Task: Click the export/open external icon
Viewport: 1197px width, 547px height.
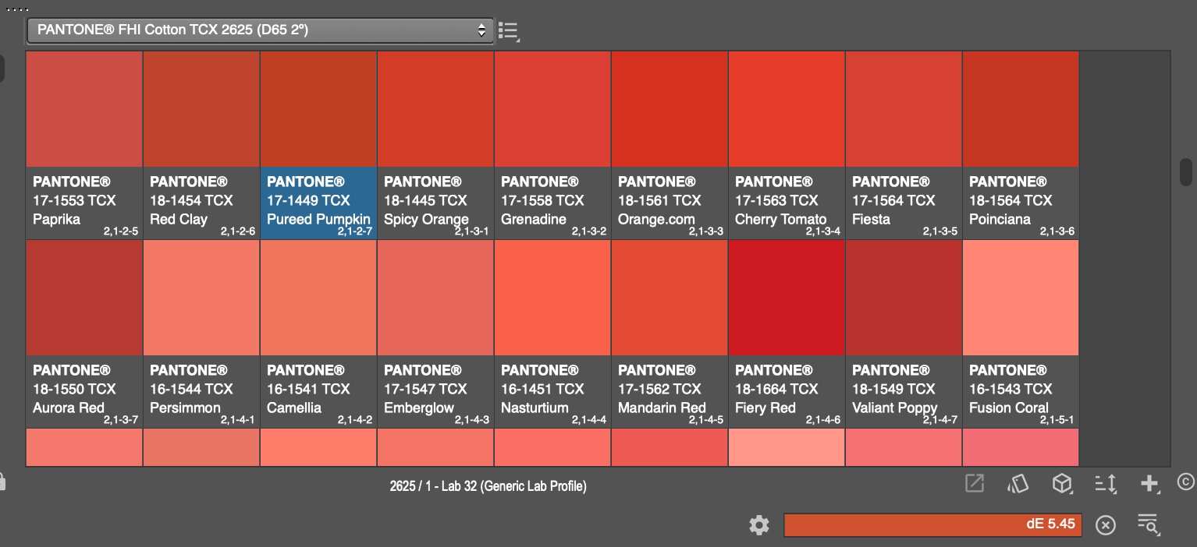Action: click(975, 484)
